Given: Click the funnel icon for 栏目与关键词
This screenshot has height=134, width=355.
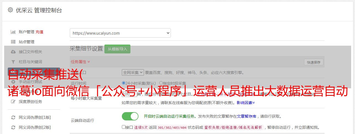Looking at the screenshot, I should [x=13, y=62].
